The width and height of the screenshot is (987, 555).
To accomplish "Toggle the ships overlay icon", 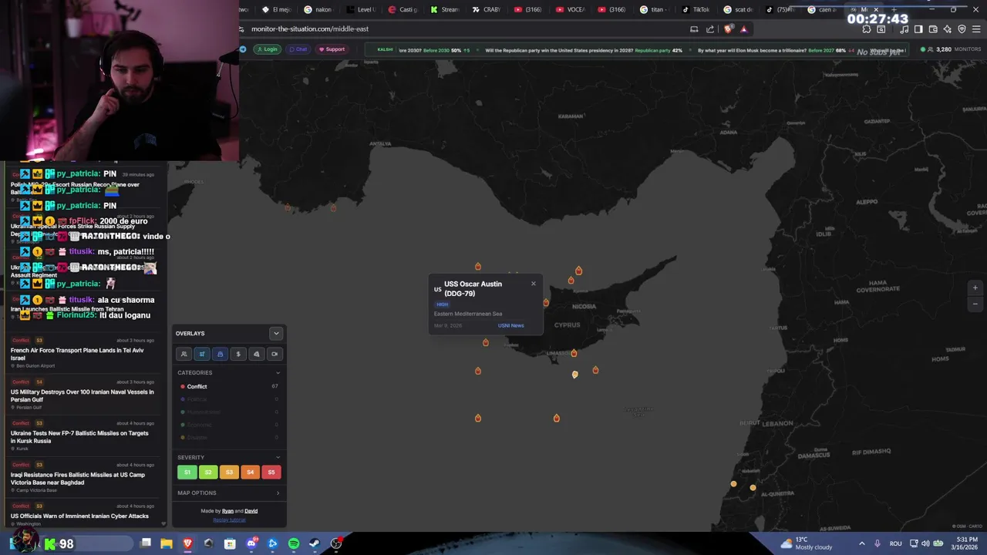I will (220, 354).
